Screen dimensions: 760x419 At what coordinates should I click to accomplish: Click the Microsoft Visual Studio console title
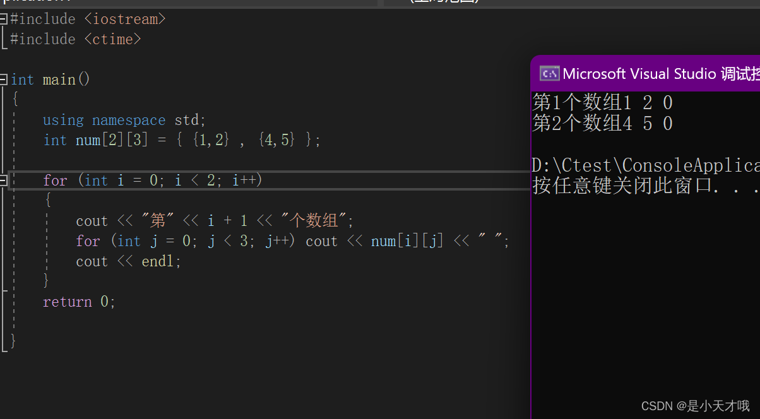click(661, 74)
